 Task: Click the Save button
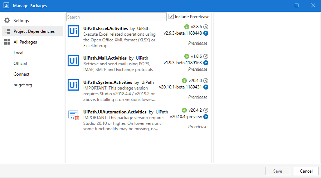(x=277, y=171)
